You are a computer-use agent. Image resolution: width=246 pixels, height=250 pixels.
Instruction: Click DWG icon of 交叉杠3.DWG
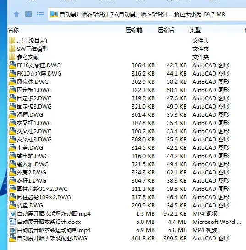click(12, 139)
